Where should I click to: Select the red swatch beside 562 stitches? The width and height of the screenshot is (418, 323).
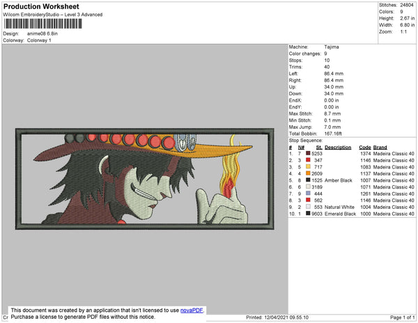click(x=308, y=200)
